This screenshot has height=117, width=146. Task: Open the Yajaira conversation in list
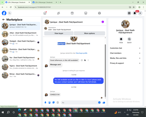click(20, 67)
